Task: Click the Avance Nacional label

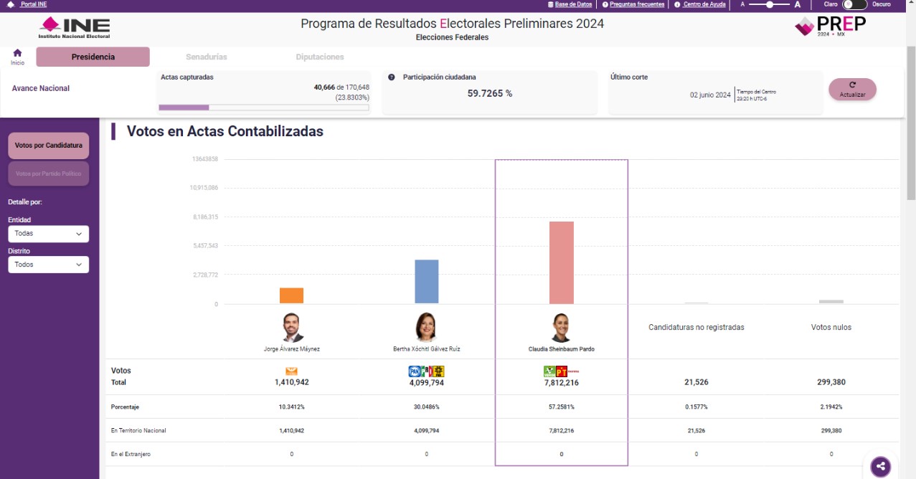Action: coord(41,88)
